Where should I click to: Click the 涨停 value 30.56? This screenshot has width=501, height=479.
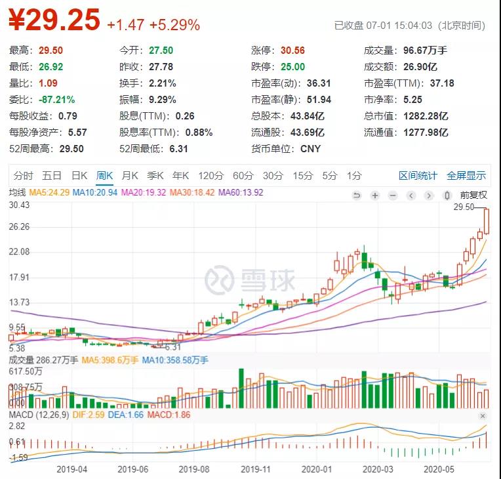pos(292,51)
